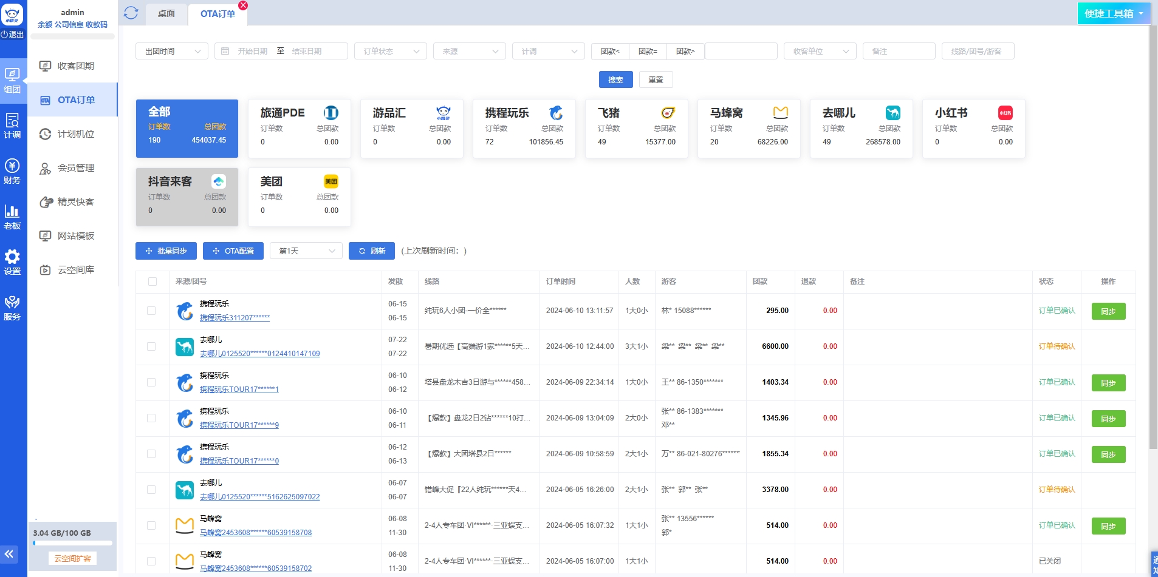Open the 出团时间 dropdown

(172, 51)
